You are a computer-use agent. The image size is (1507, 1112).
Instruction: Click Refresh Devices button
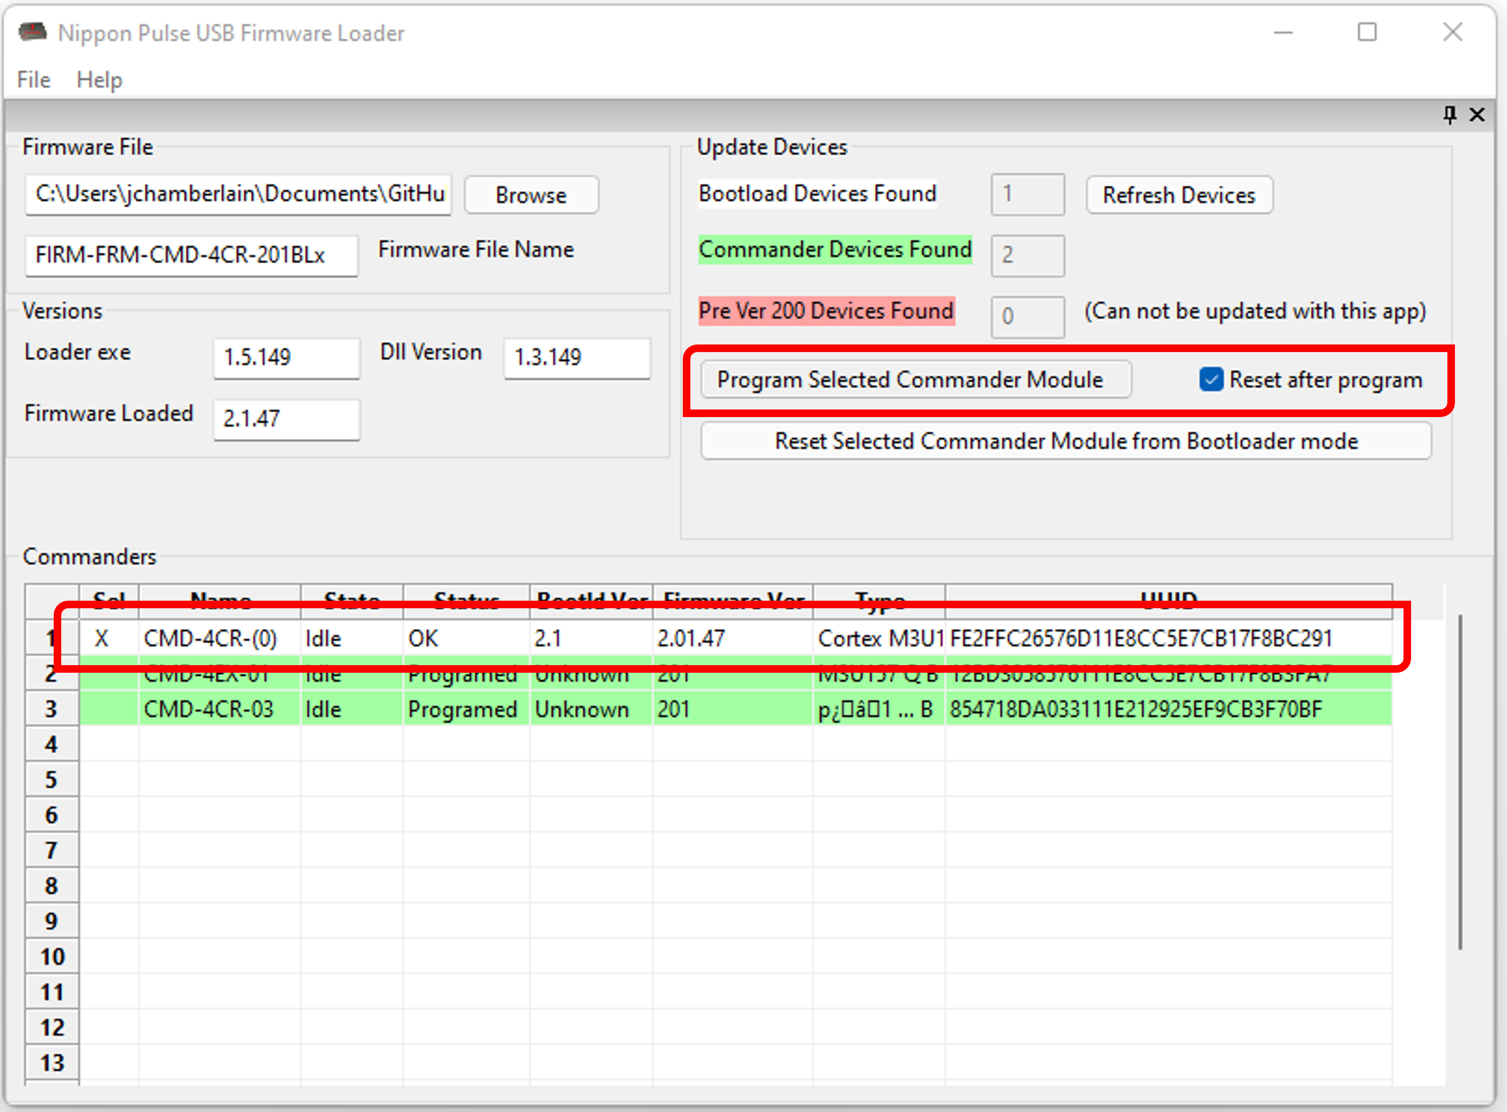click(1179, 195)
